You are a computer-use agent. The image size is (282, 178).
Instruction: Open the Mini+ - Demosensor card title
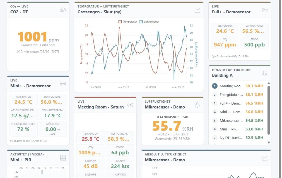30,86
